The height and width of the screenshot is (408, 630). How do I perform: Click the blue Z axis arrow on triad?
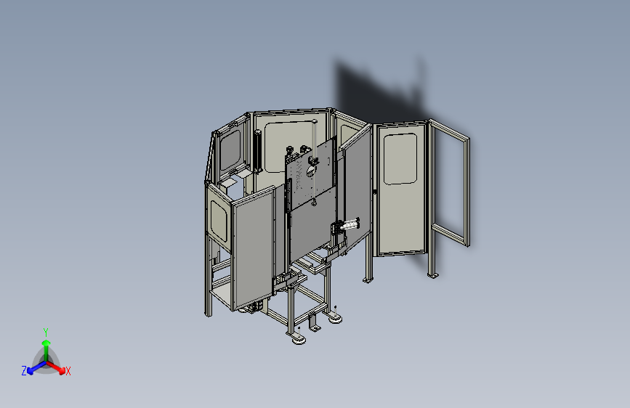[36, 368]
